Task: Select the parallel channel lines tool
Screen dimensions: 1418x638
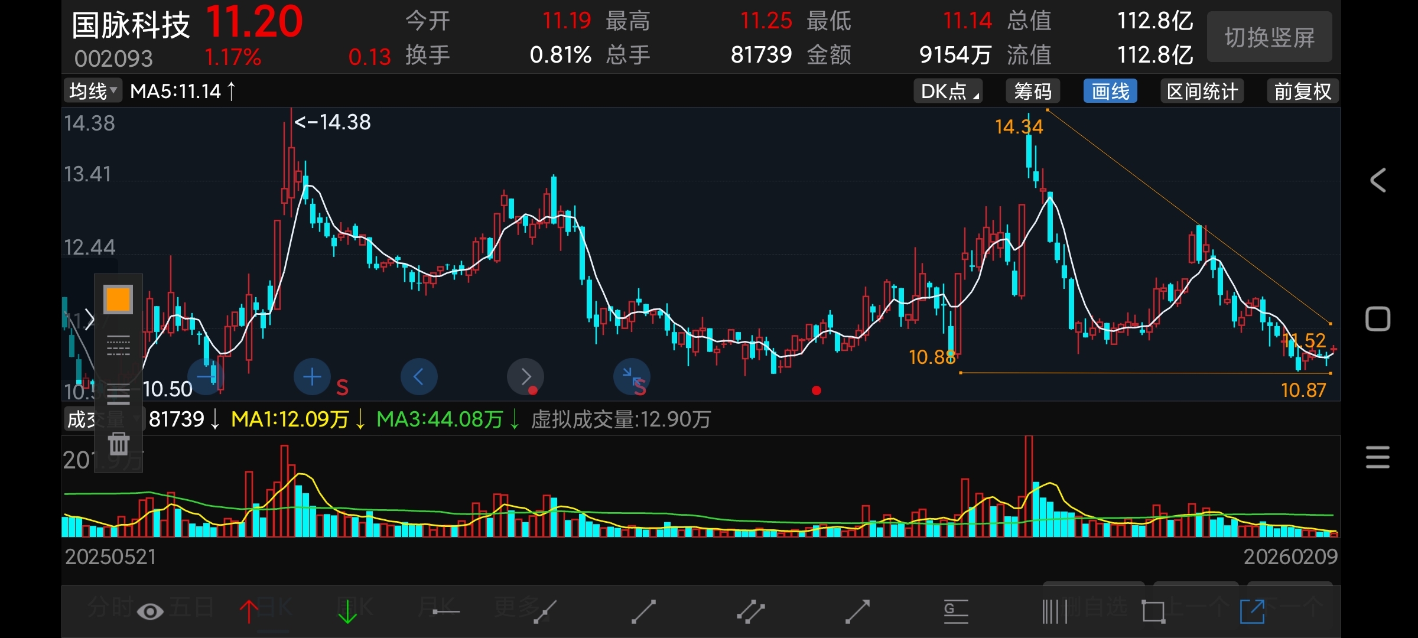Action: tap(751, 611)
